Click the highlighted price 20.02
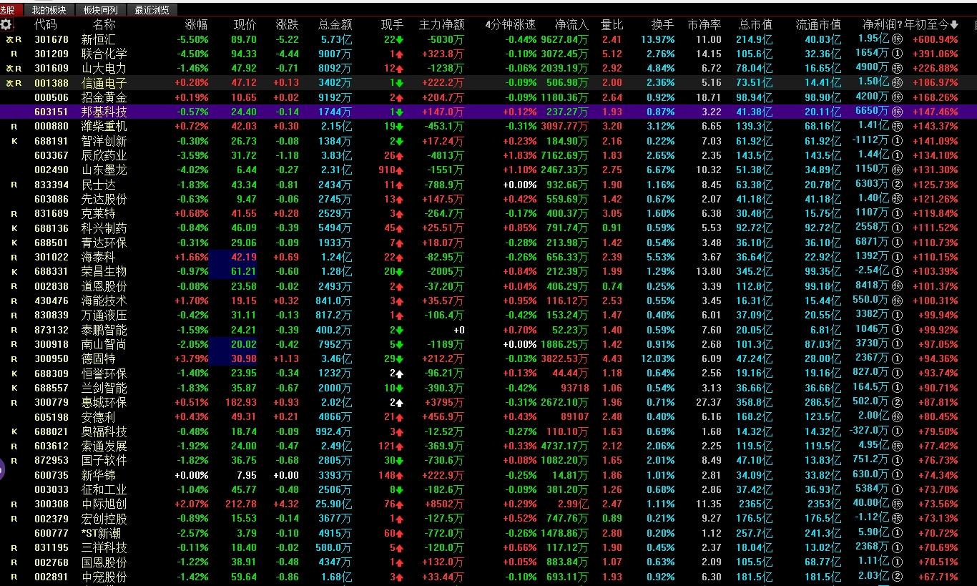 coord(244,345)
